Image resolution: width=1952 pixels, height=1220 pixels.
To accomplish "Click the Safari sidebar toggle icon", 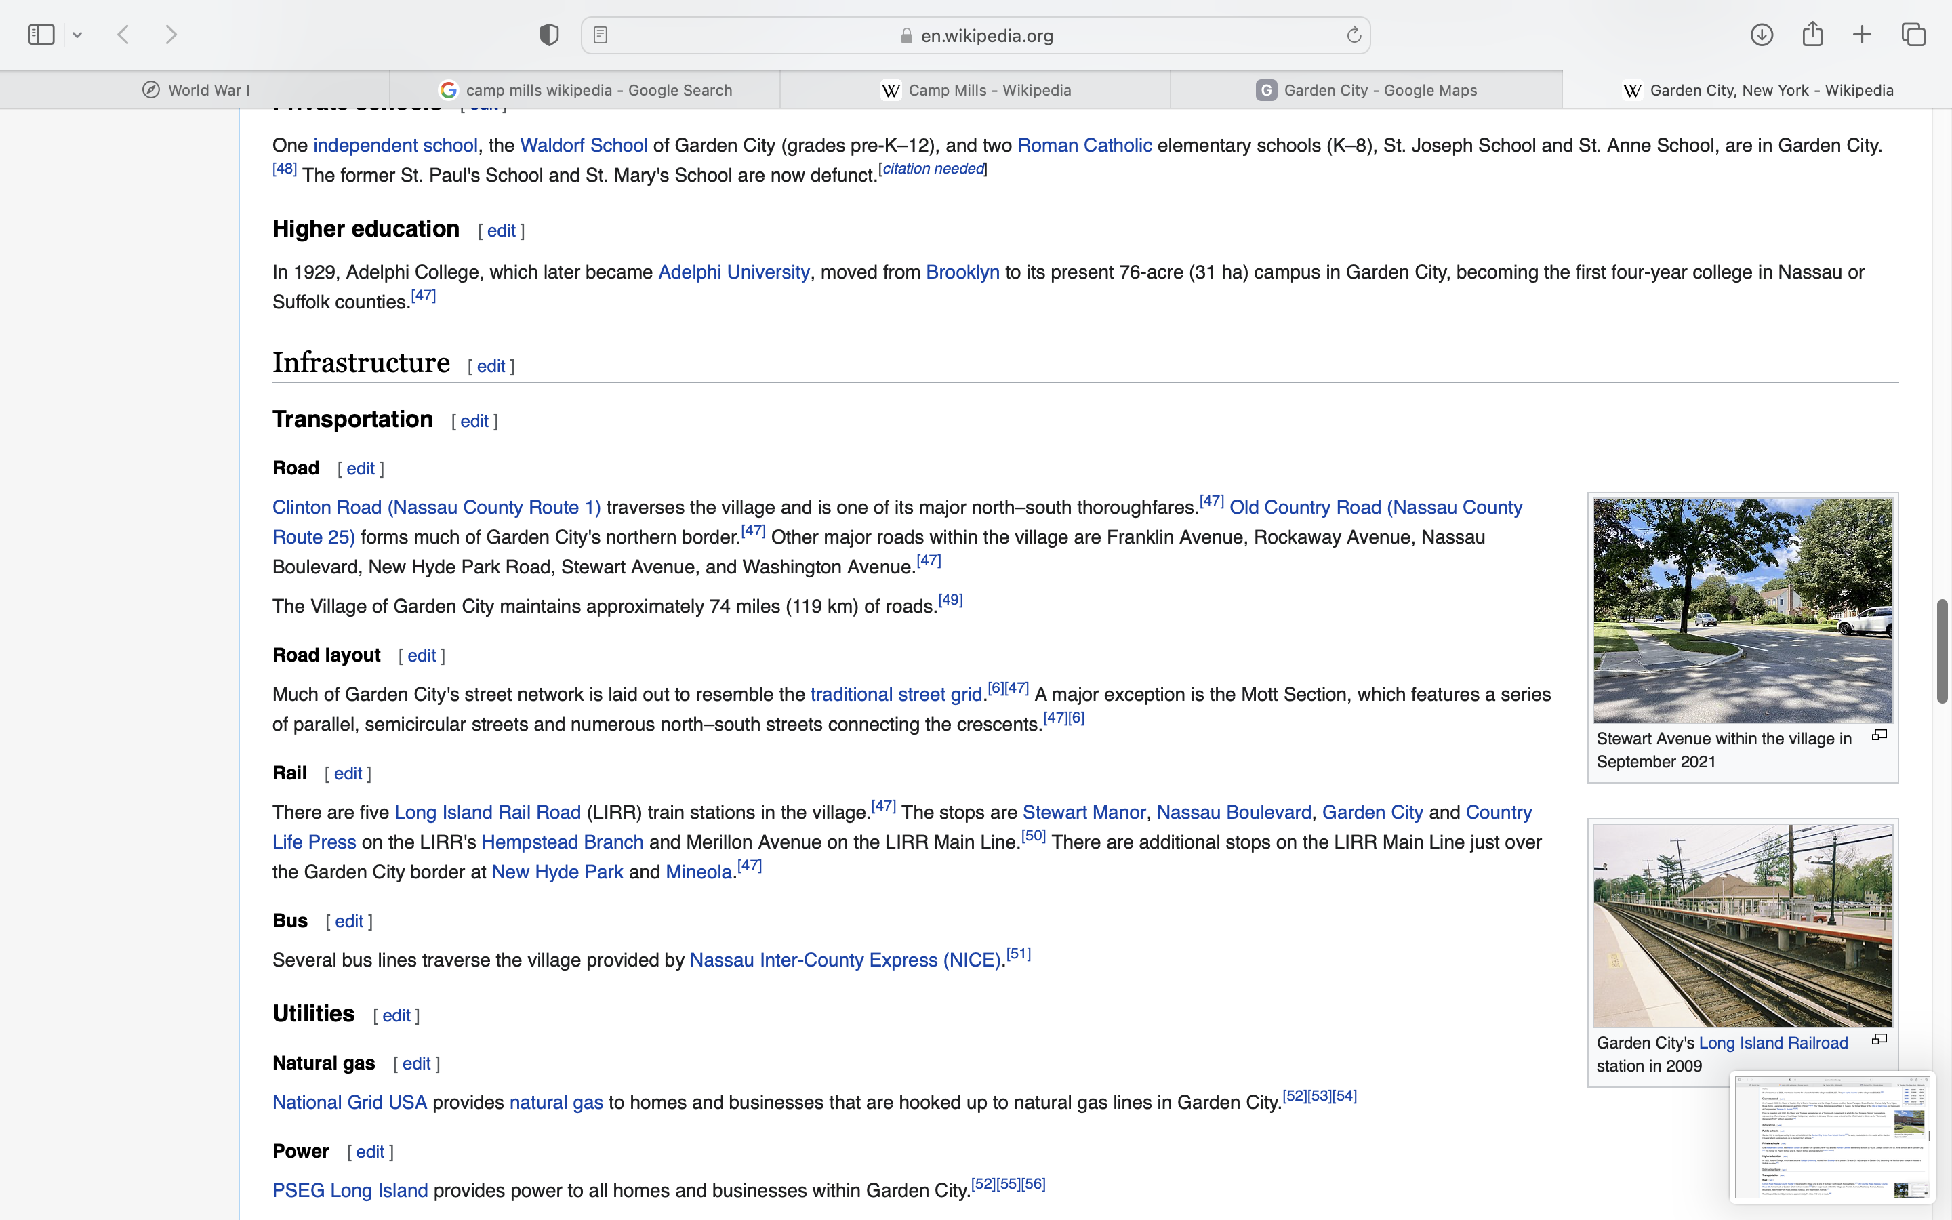I will click(x=41, y=35).
